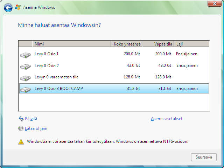224x168 pixels.
Task: Click Ensisijainen type for Osio 2
Action: [x=187, y=65]
